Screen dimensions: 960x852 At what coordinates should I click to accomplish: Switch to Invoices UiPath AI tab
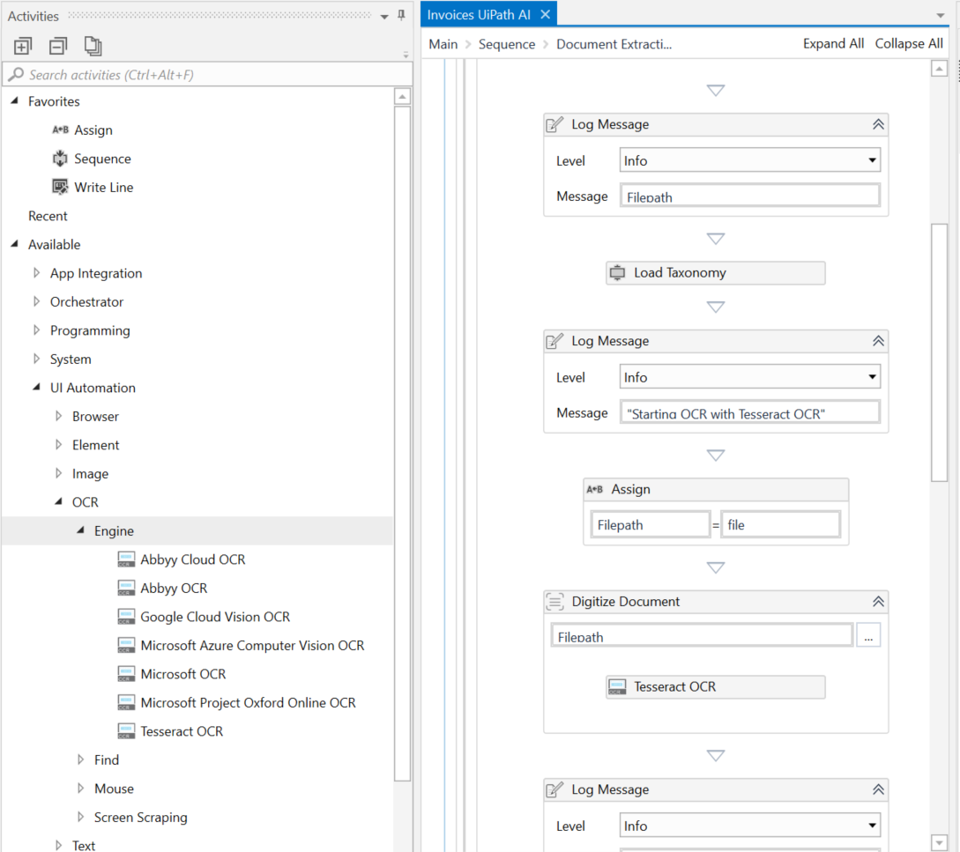479,15
